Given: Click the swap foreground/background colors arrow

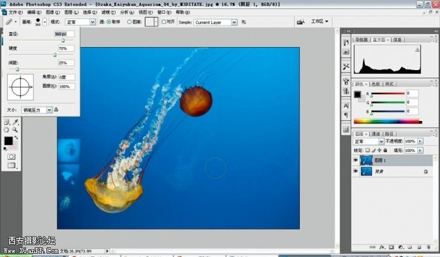Looking at the screenshot, I should click(x=16, y=137).
